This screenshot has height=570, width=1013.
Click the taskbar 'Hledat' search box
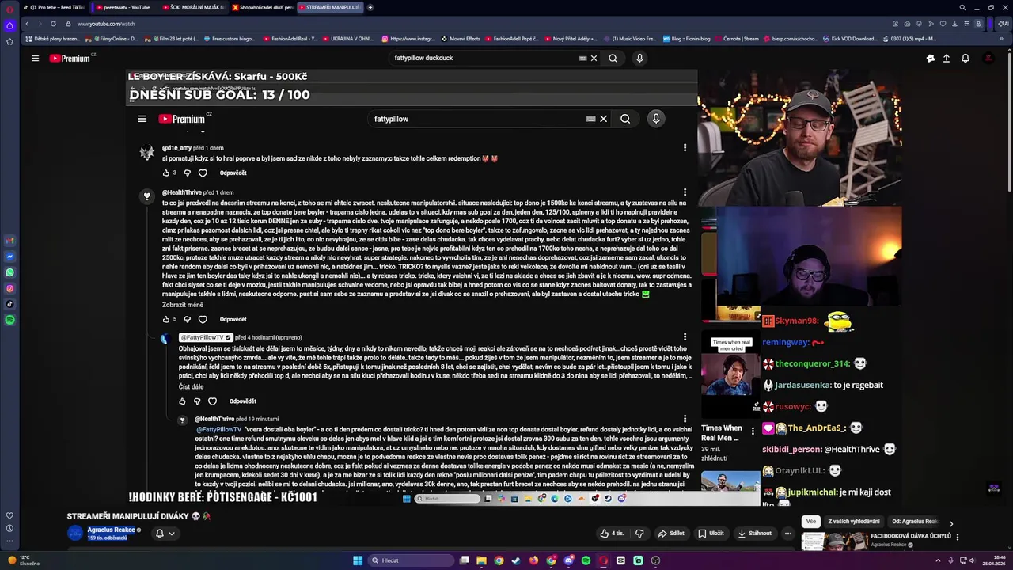[x=412, y=560]
